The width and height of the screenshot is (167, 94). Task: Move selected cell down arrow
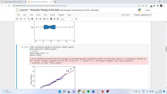point(40,19)
